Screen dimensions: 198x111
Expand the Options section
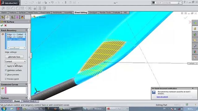(26, 98)
